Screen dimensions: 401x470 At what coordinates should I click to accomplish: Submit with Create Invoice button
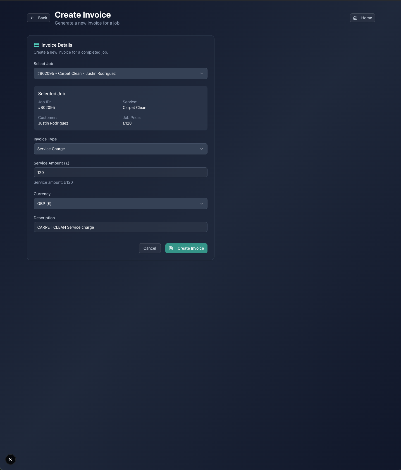[186, 248]
